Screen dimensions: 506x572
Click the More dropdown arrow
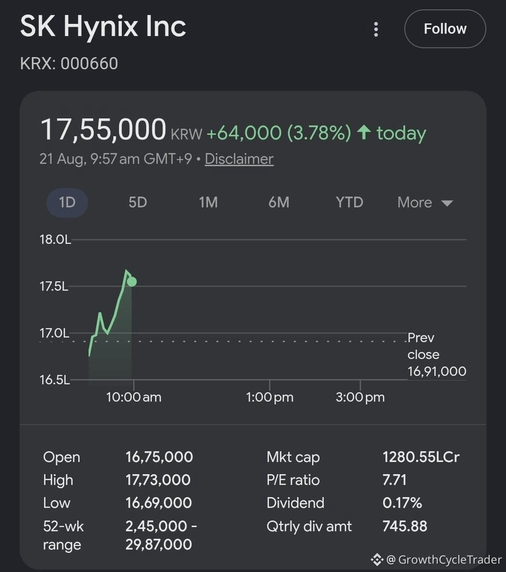tap(447, 204)
